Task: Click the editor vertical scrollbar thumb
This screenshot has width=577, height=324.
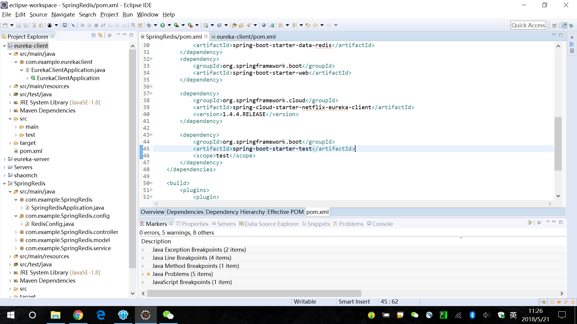Action: (x=558, y=144)
